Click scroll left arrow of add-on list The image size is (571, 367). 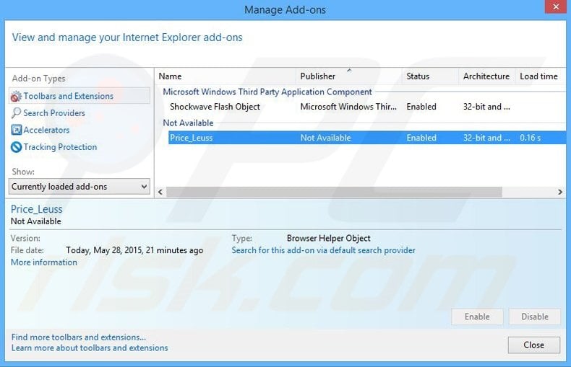(x=160, y=192)
